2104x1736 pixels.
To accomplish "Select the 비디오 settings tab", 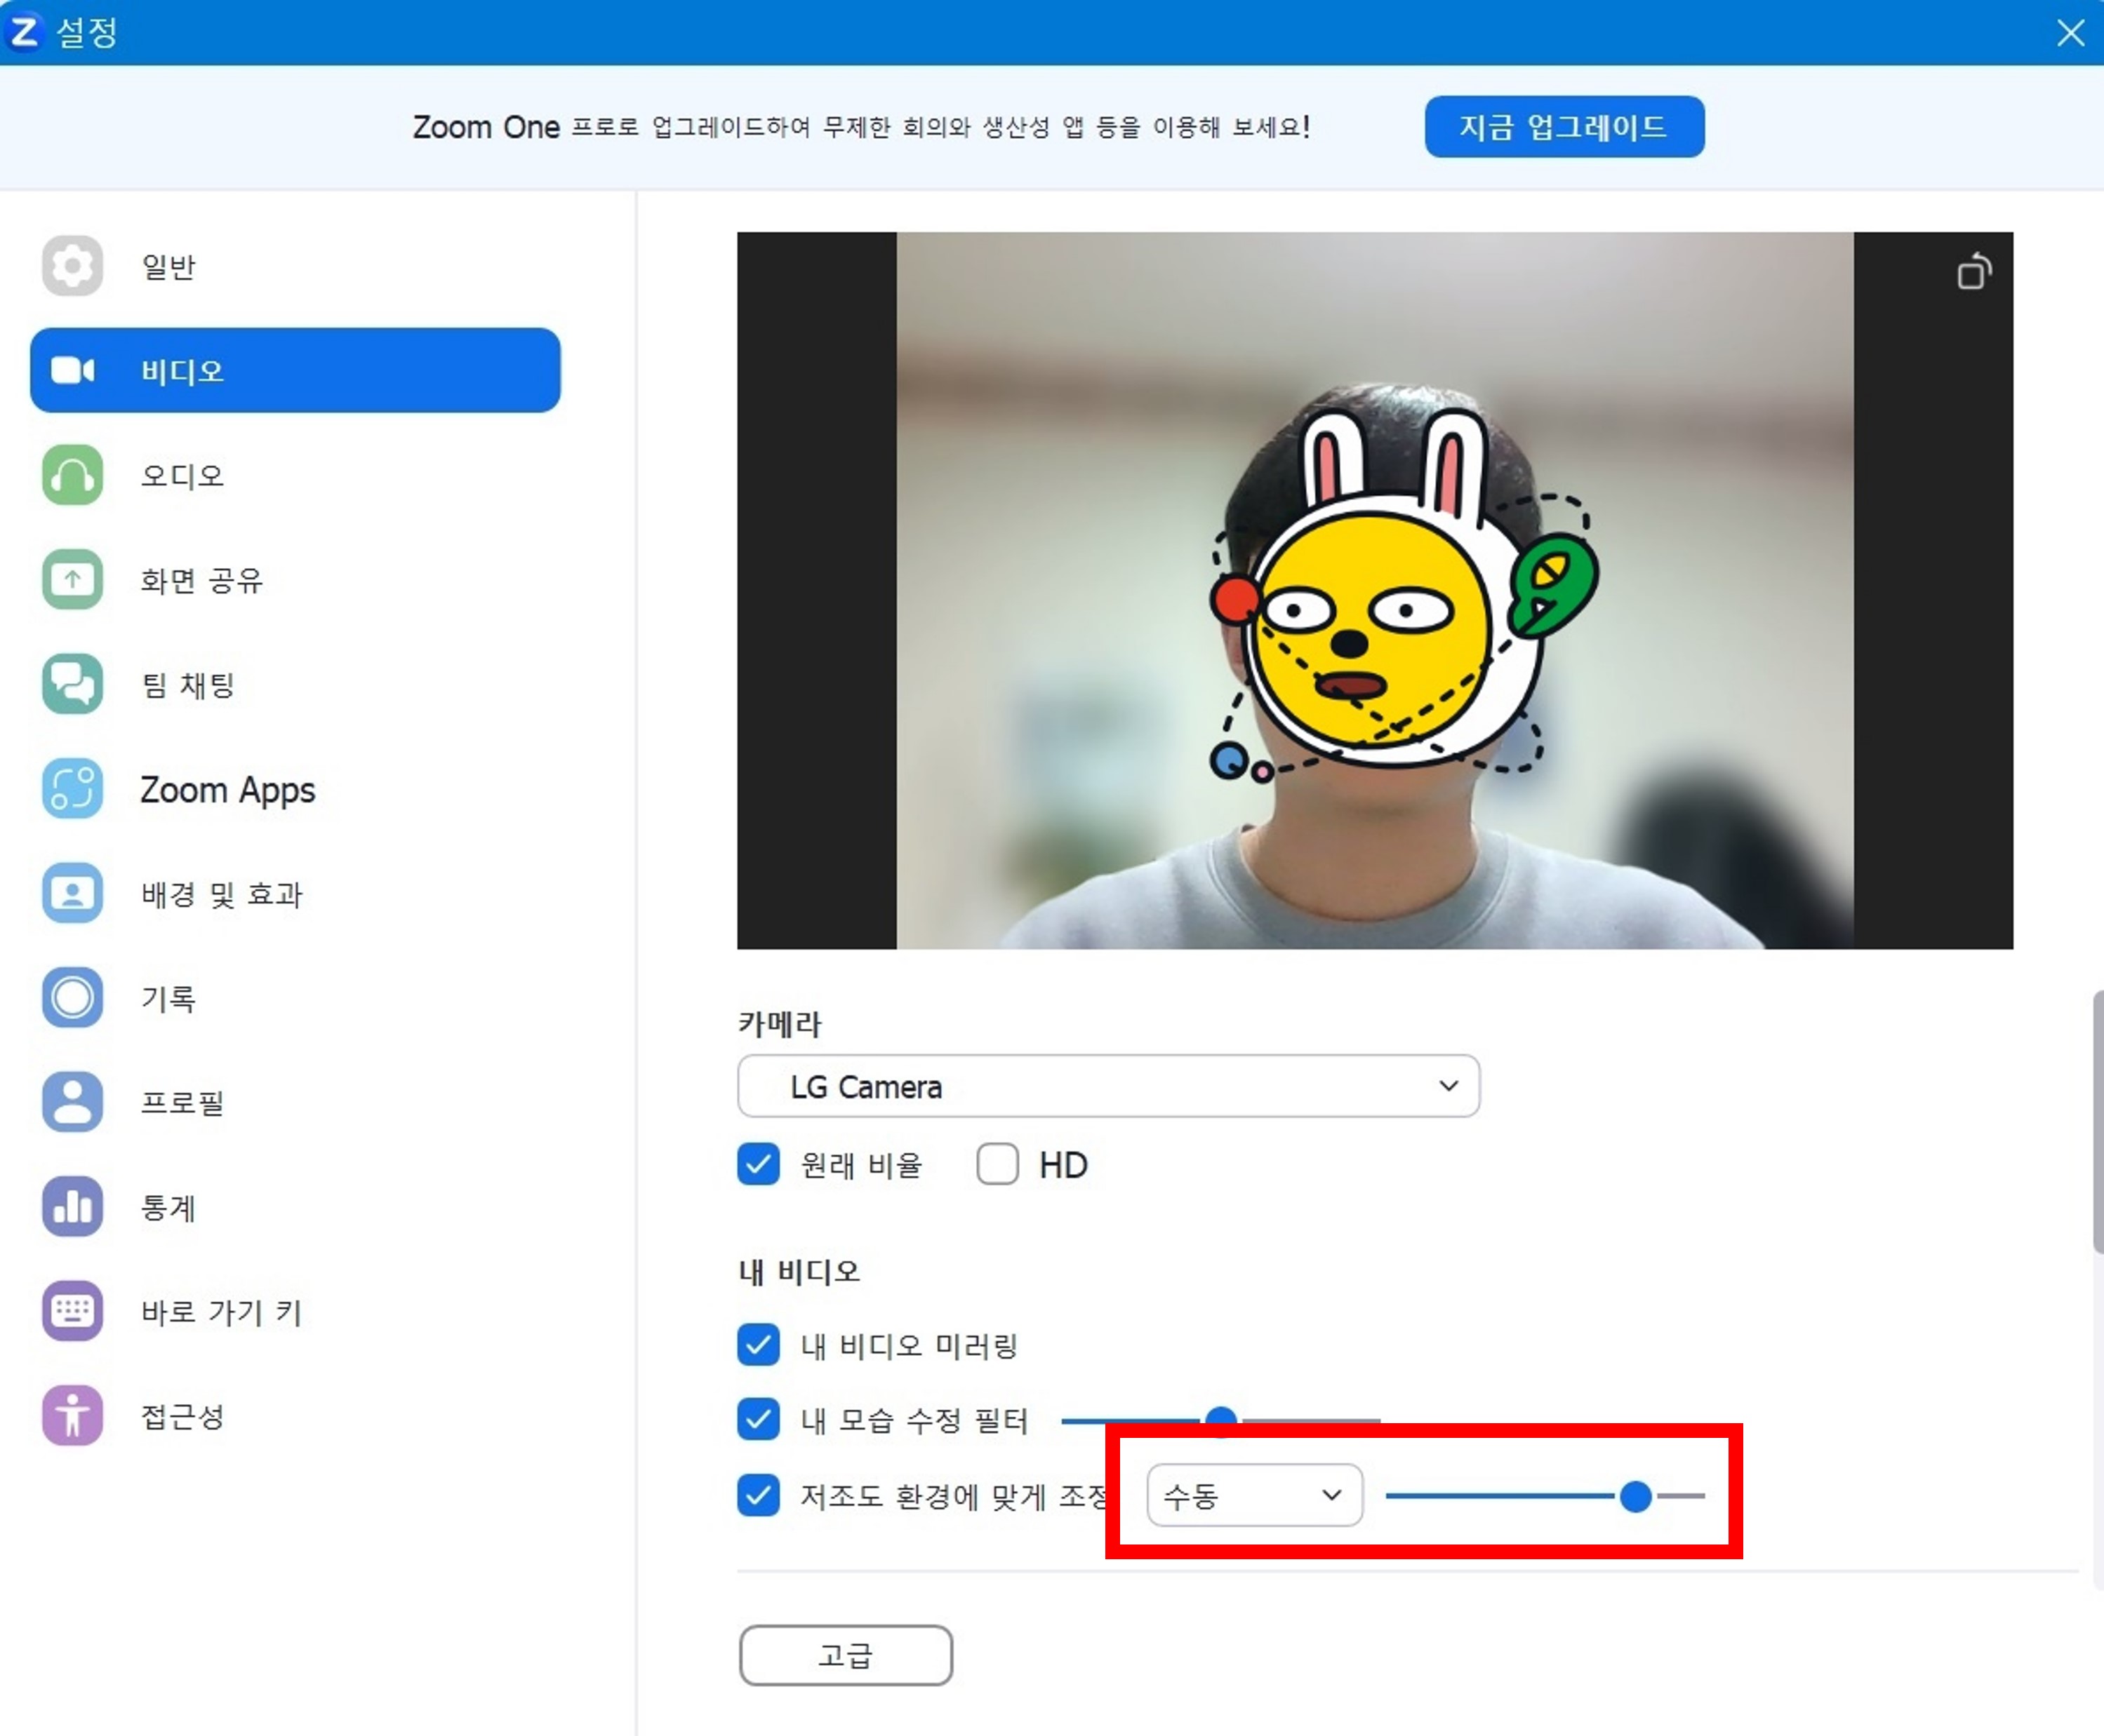I will (295, 371).
